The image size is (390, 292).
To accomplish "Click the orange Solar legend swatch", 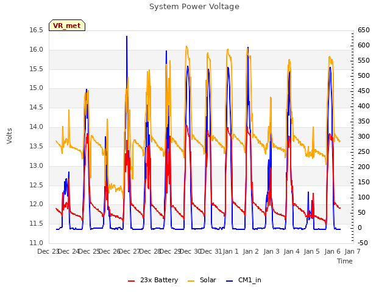I will 191,281.
